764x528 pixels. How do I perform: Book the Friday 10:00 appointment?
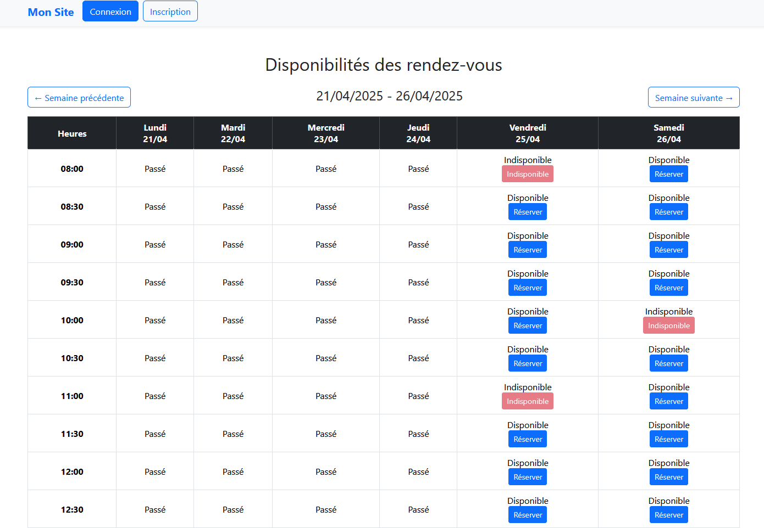pyautogui.click(x=527, y=325)
